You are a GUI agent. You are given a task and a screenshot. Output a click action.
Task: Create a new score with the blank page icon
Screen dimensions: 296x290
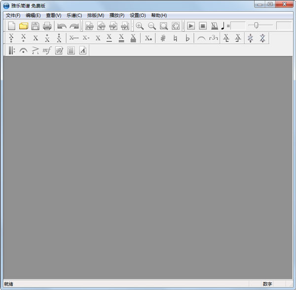coord(12,26)
